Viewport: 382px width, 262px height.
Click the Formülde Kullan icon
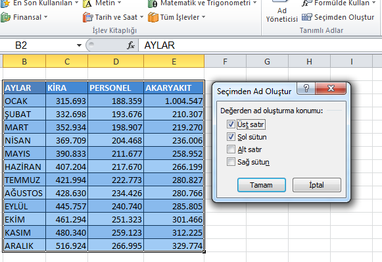coord(307,3)
